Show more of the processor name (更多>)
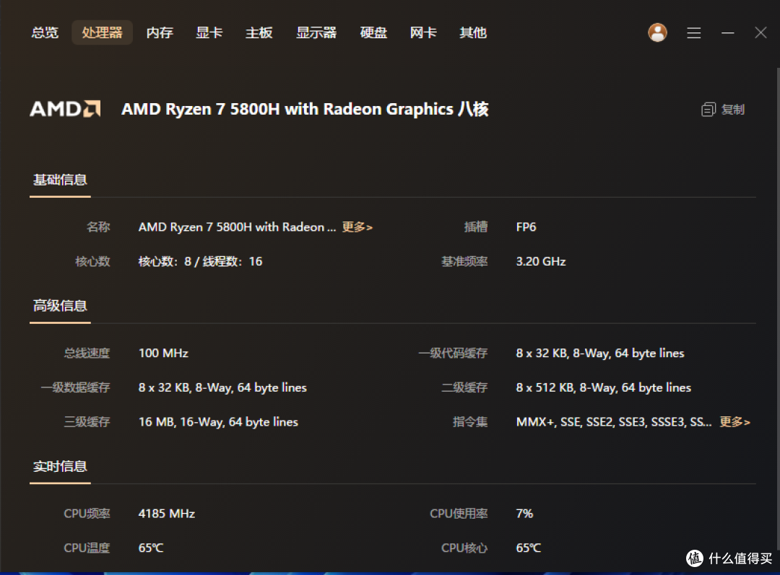The width and height of the screenshot is (780, 575). pyautogui.click(x=357, y=227)
